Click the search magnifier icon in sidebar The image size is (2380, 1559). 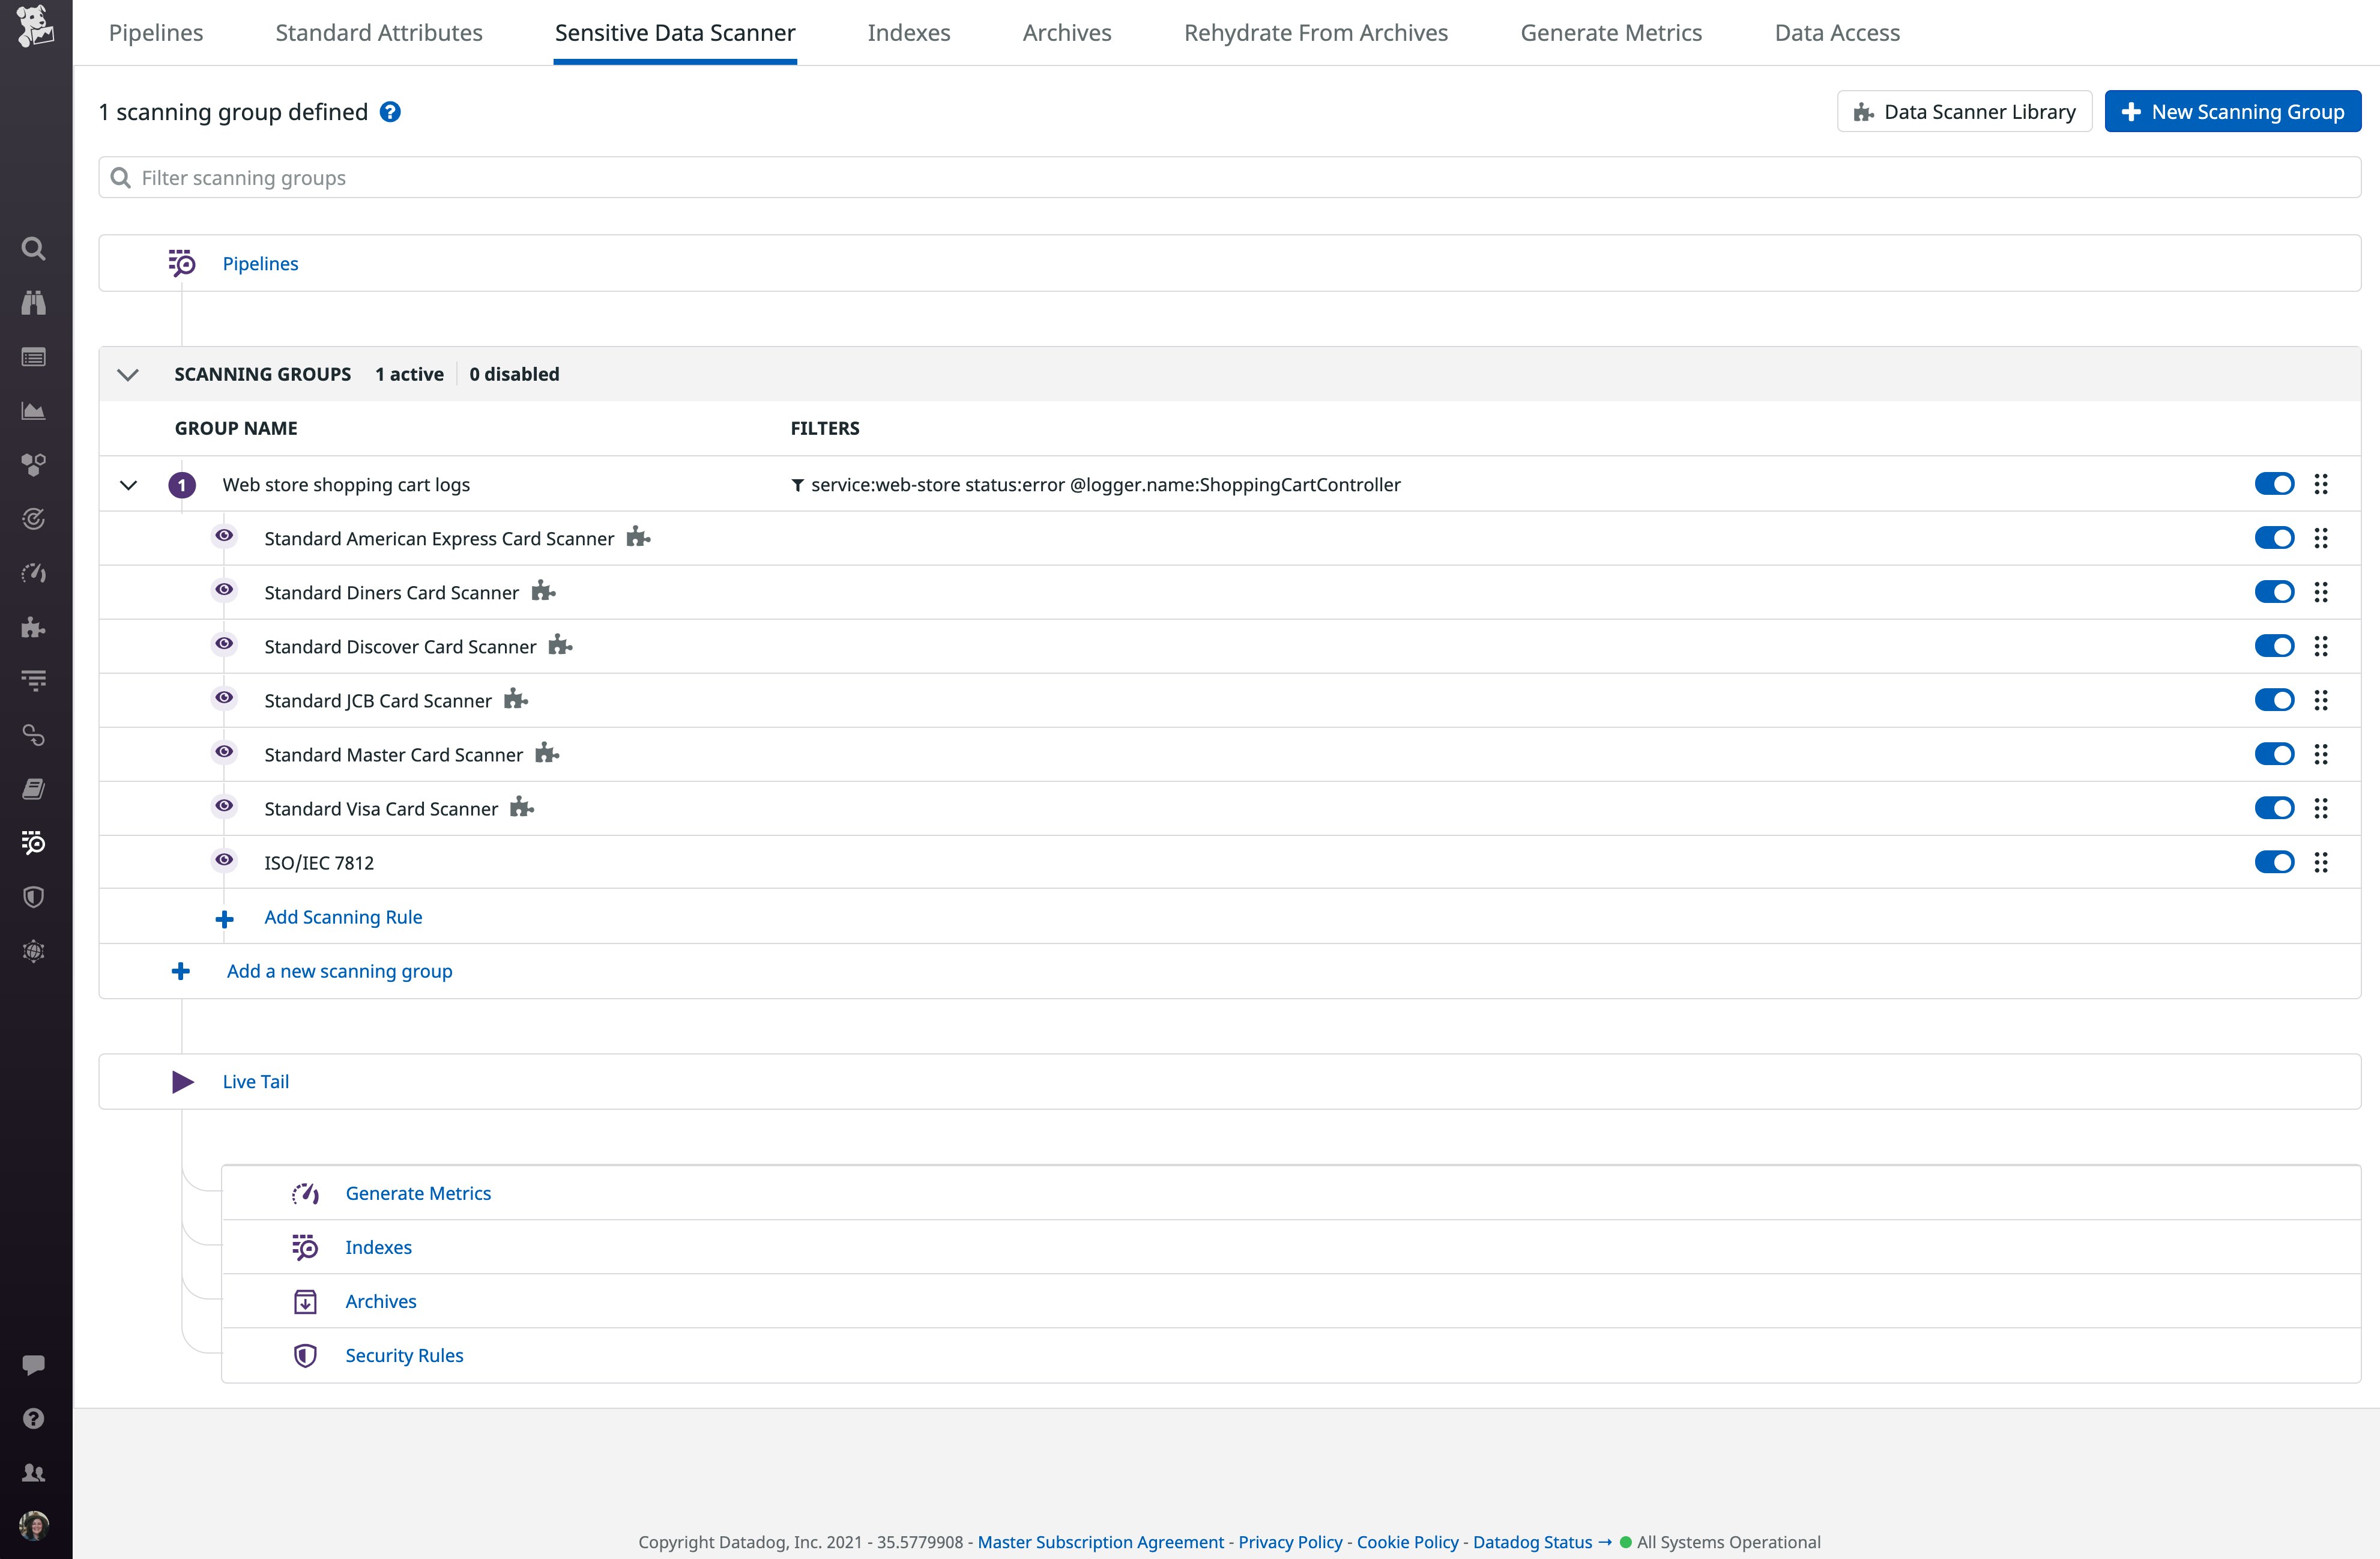point(33,248)
